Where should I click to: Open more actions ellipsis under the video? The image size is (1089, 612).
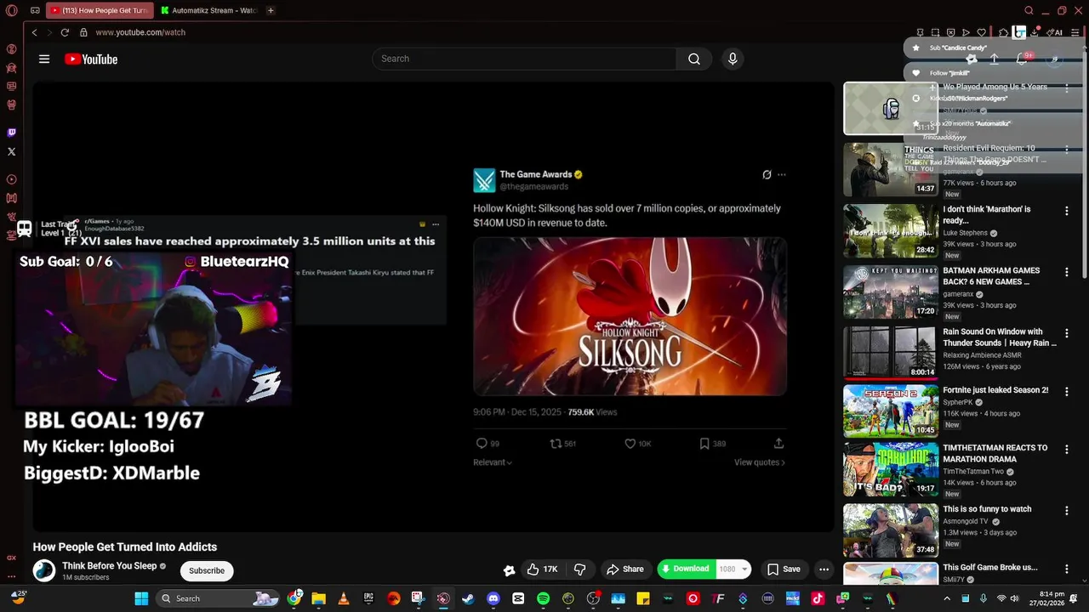click(x=824, y=569)
